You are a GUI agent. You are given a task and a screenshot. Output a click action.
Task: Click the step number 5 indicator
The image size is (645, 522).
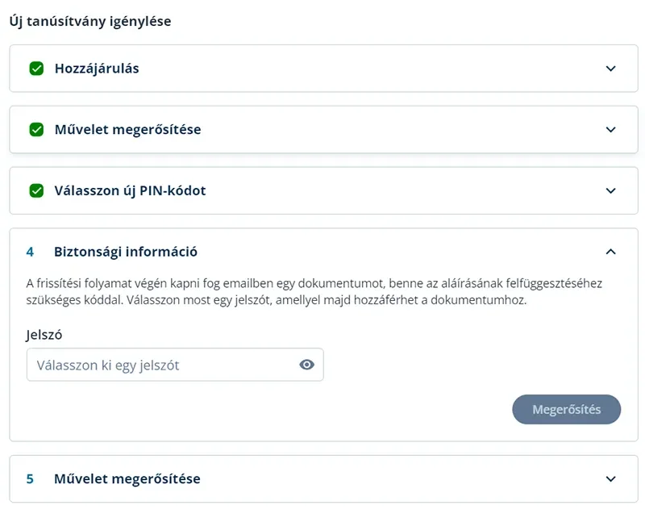pos(30,479)
